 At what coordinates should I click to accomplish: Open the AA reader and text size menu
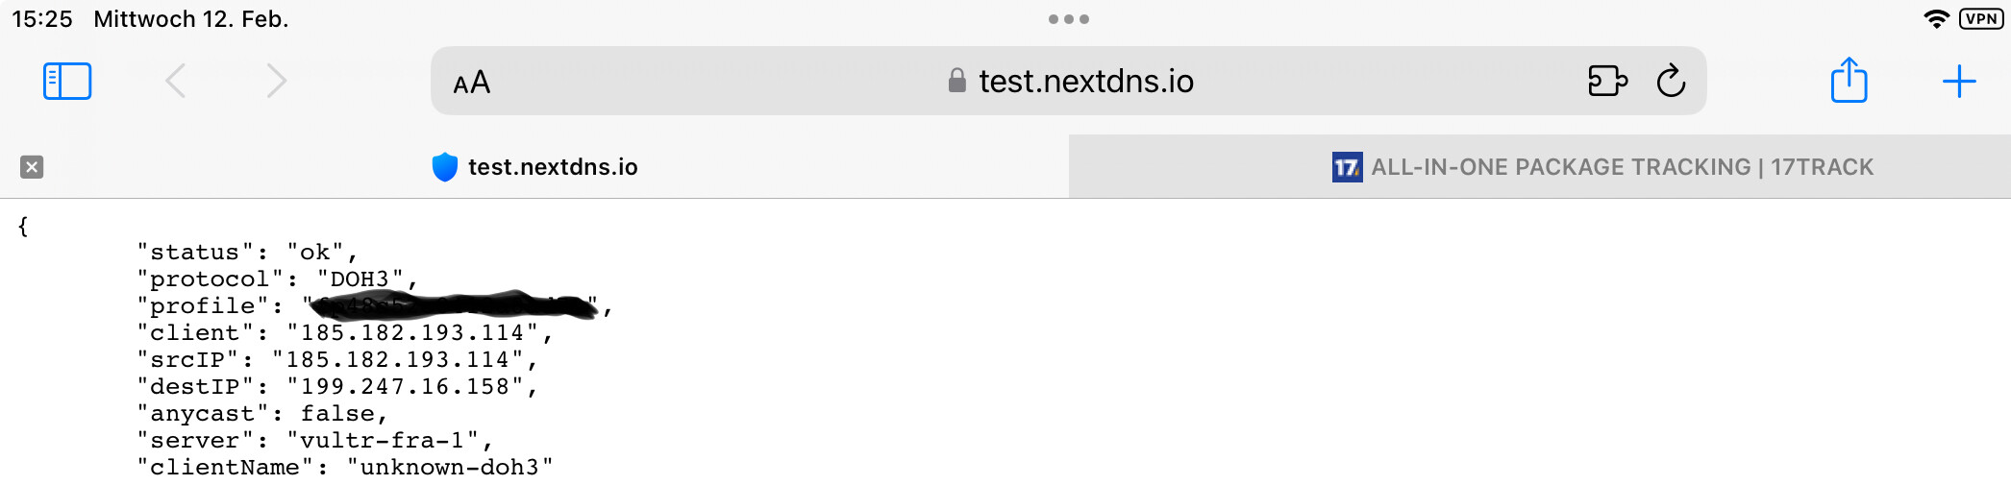(472, 84)
